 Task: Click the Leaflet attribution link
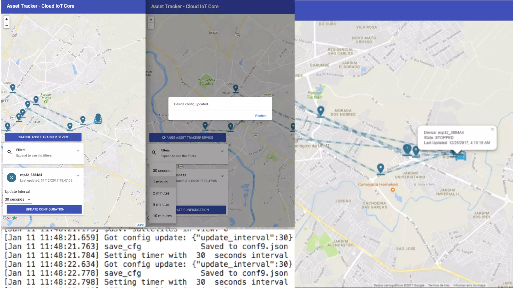(140, 225)
